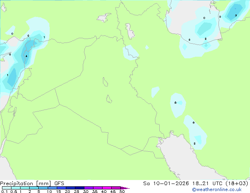Click the '0.5' legend scale label

(x=14, y=191)
